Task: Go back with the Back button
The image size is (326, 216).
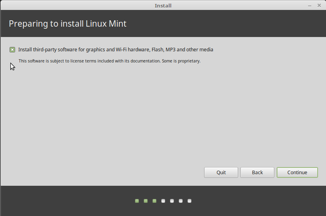Action: pyautogui.click(x=257, y=172)
